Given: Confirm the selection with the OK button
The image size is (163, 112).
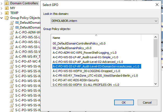Looking at the screenshot, I should coord(124,103).
